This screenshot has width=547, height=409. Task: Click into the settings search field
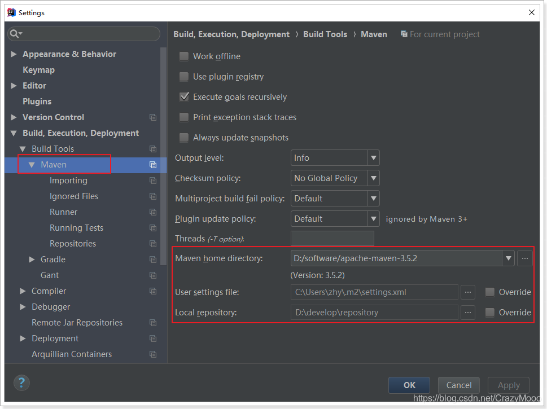point(84,34)
